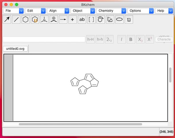The width and height of the screenshot is (175, 138).
Task: Select the marks charge tool
Action: 54,19
